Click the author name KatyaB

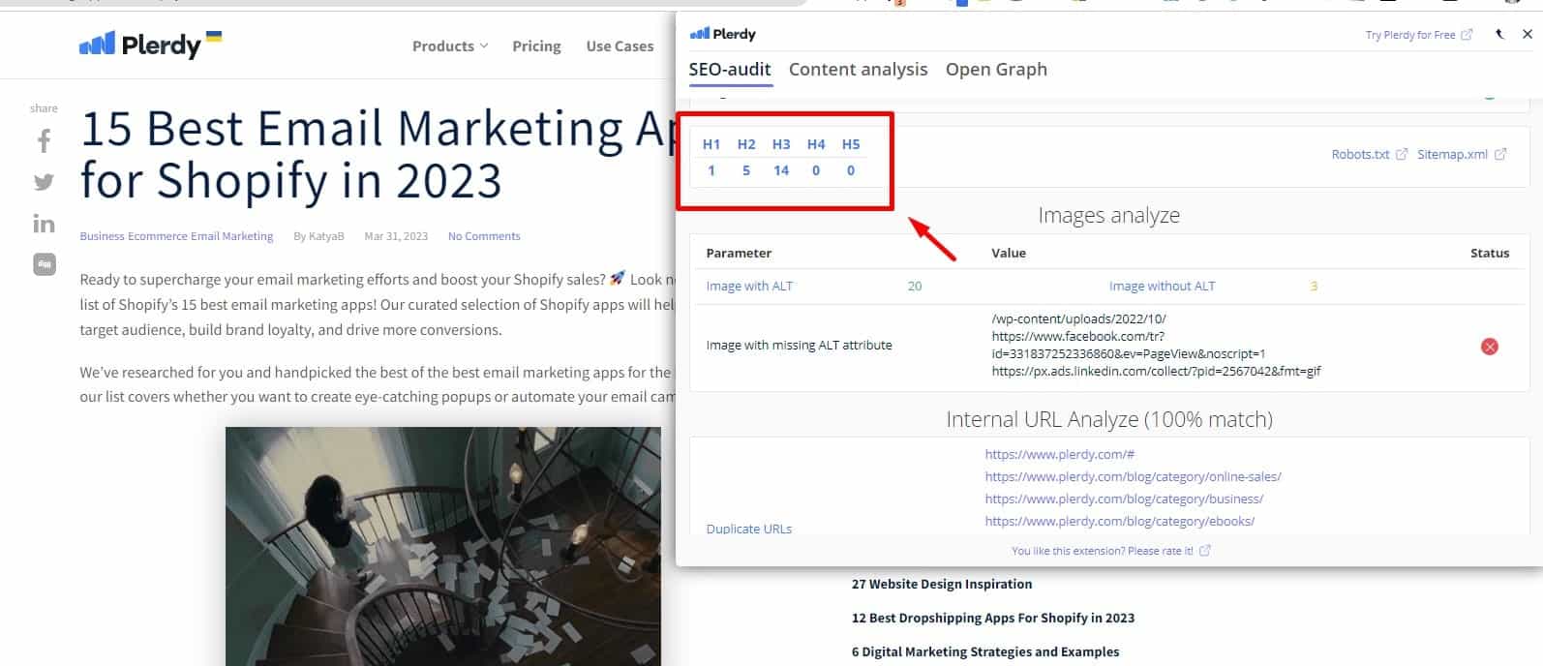(x=326, y=236)
